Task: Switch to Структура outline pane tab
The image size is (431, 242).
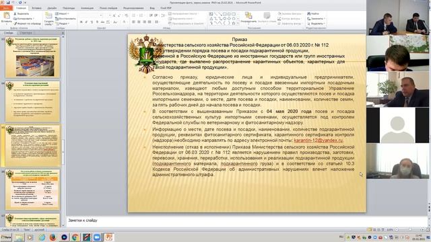Action: pos(26,33)
